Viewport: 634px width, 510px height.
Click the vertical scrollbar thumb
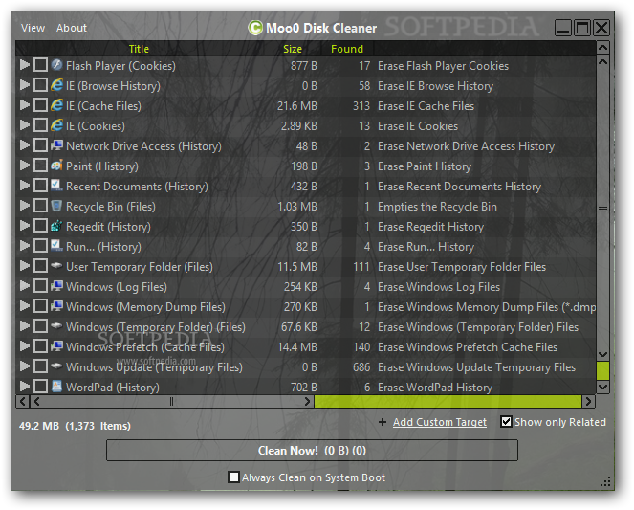tap(602, 208)
